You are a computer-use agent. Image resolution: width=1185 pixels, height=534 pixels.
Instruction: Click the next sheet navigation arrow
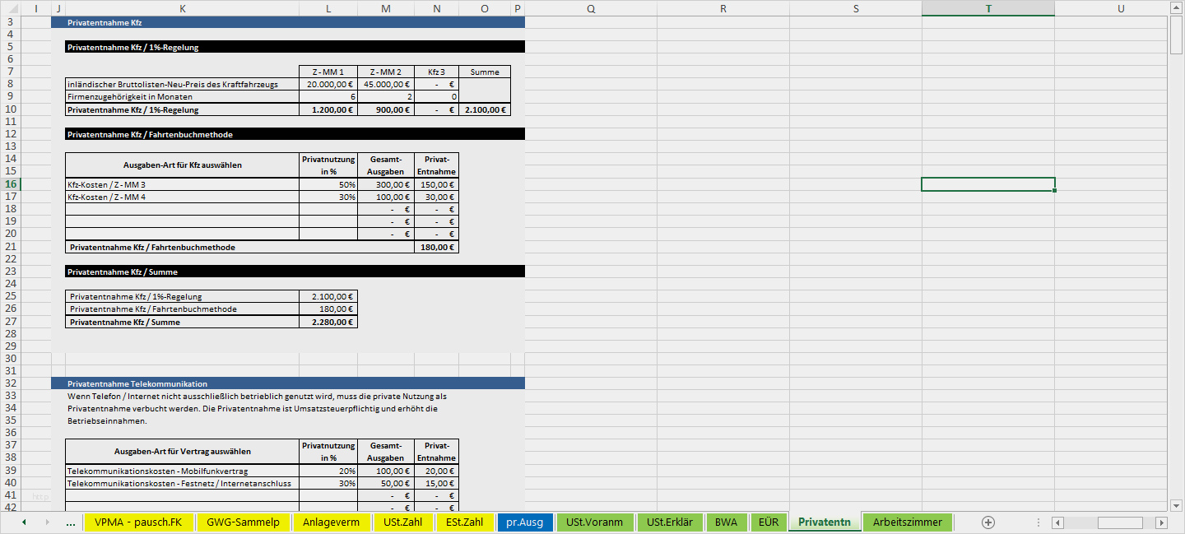[x=47, y=522]
